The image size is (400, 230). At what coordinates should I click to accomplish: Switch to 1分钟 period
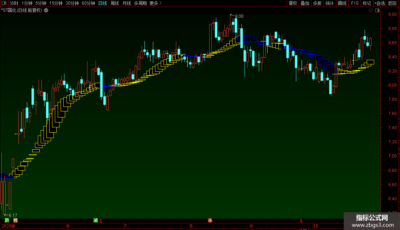pos(27,3)
